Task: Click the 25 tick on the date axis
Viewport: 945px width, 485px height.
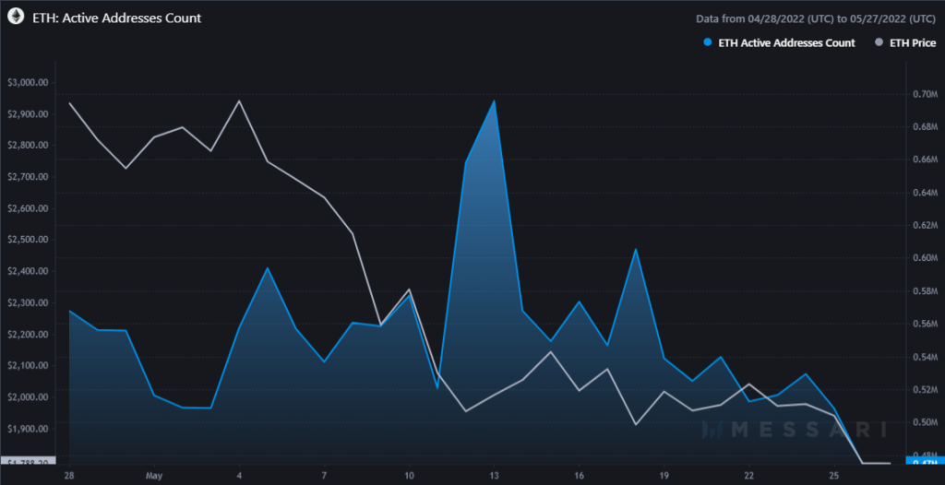Action: [834, 476]
